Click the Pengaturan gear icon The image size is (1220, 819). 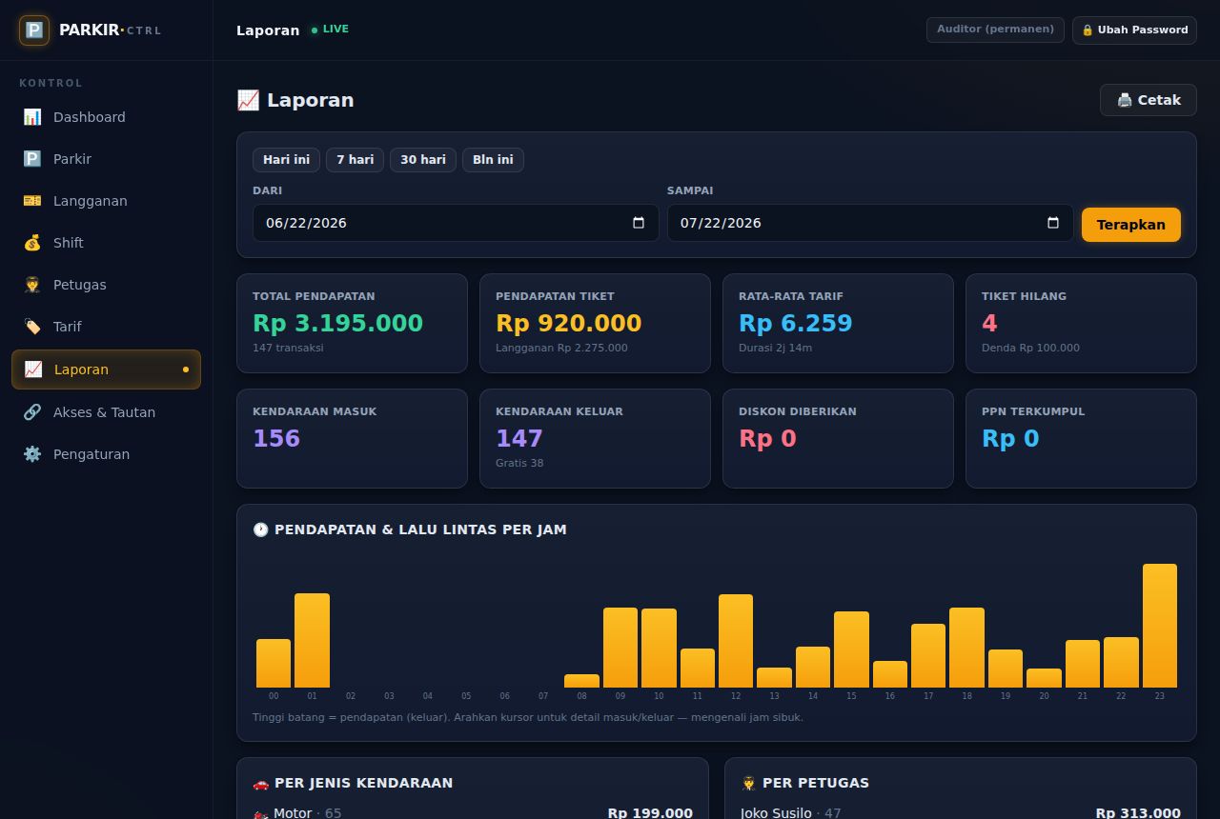click(32, 454)
